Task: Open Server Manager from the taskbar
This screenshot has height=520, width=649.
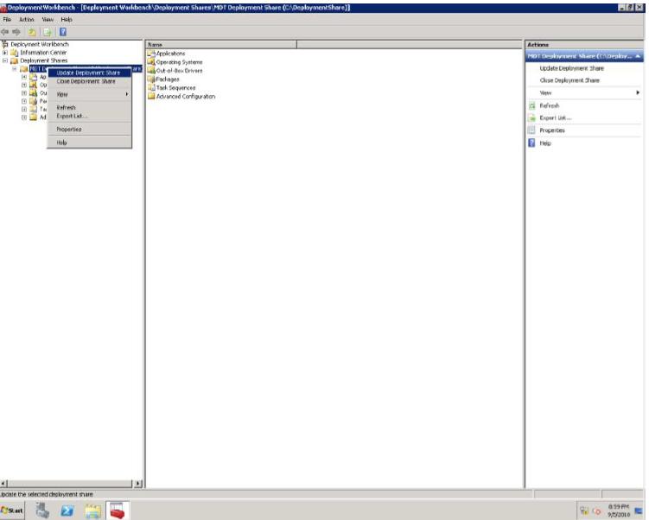Action: [41, 510]
